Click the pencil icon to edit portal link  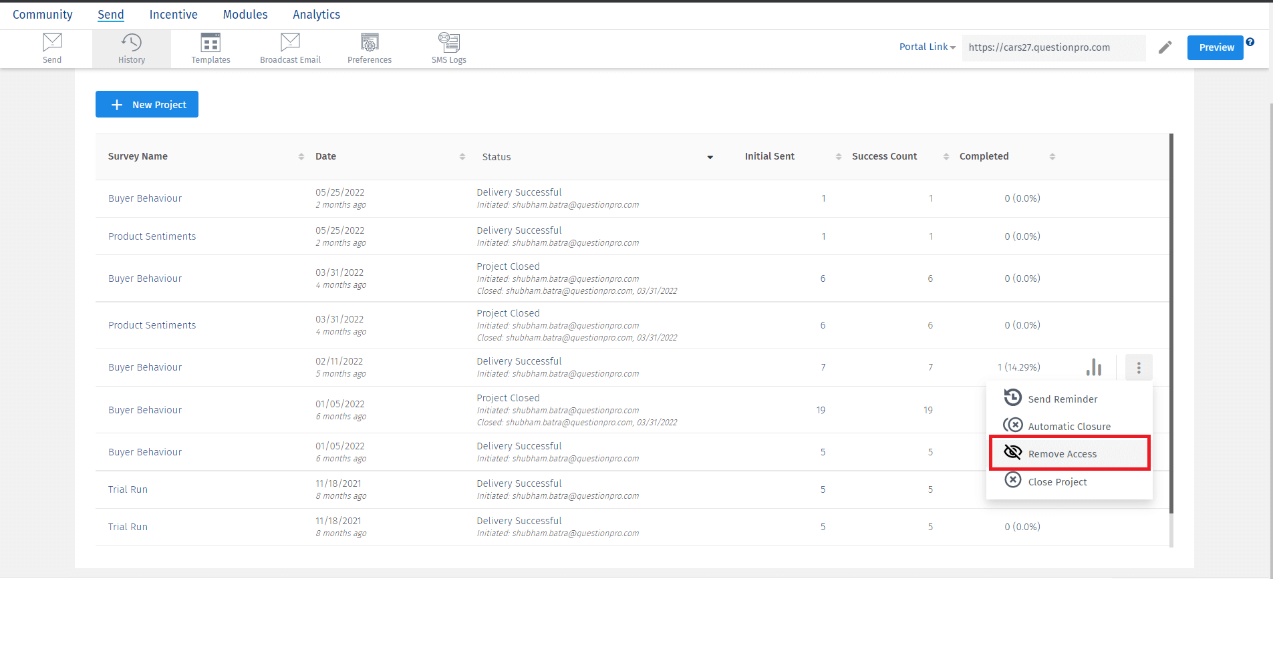click(1165, 47)
